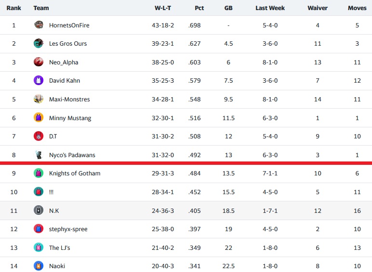Screen dimensions: 372x272
Task: Select the orange Minny Mustang jersey icon
Action: tap(39, 118)
